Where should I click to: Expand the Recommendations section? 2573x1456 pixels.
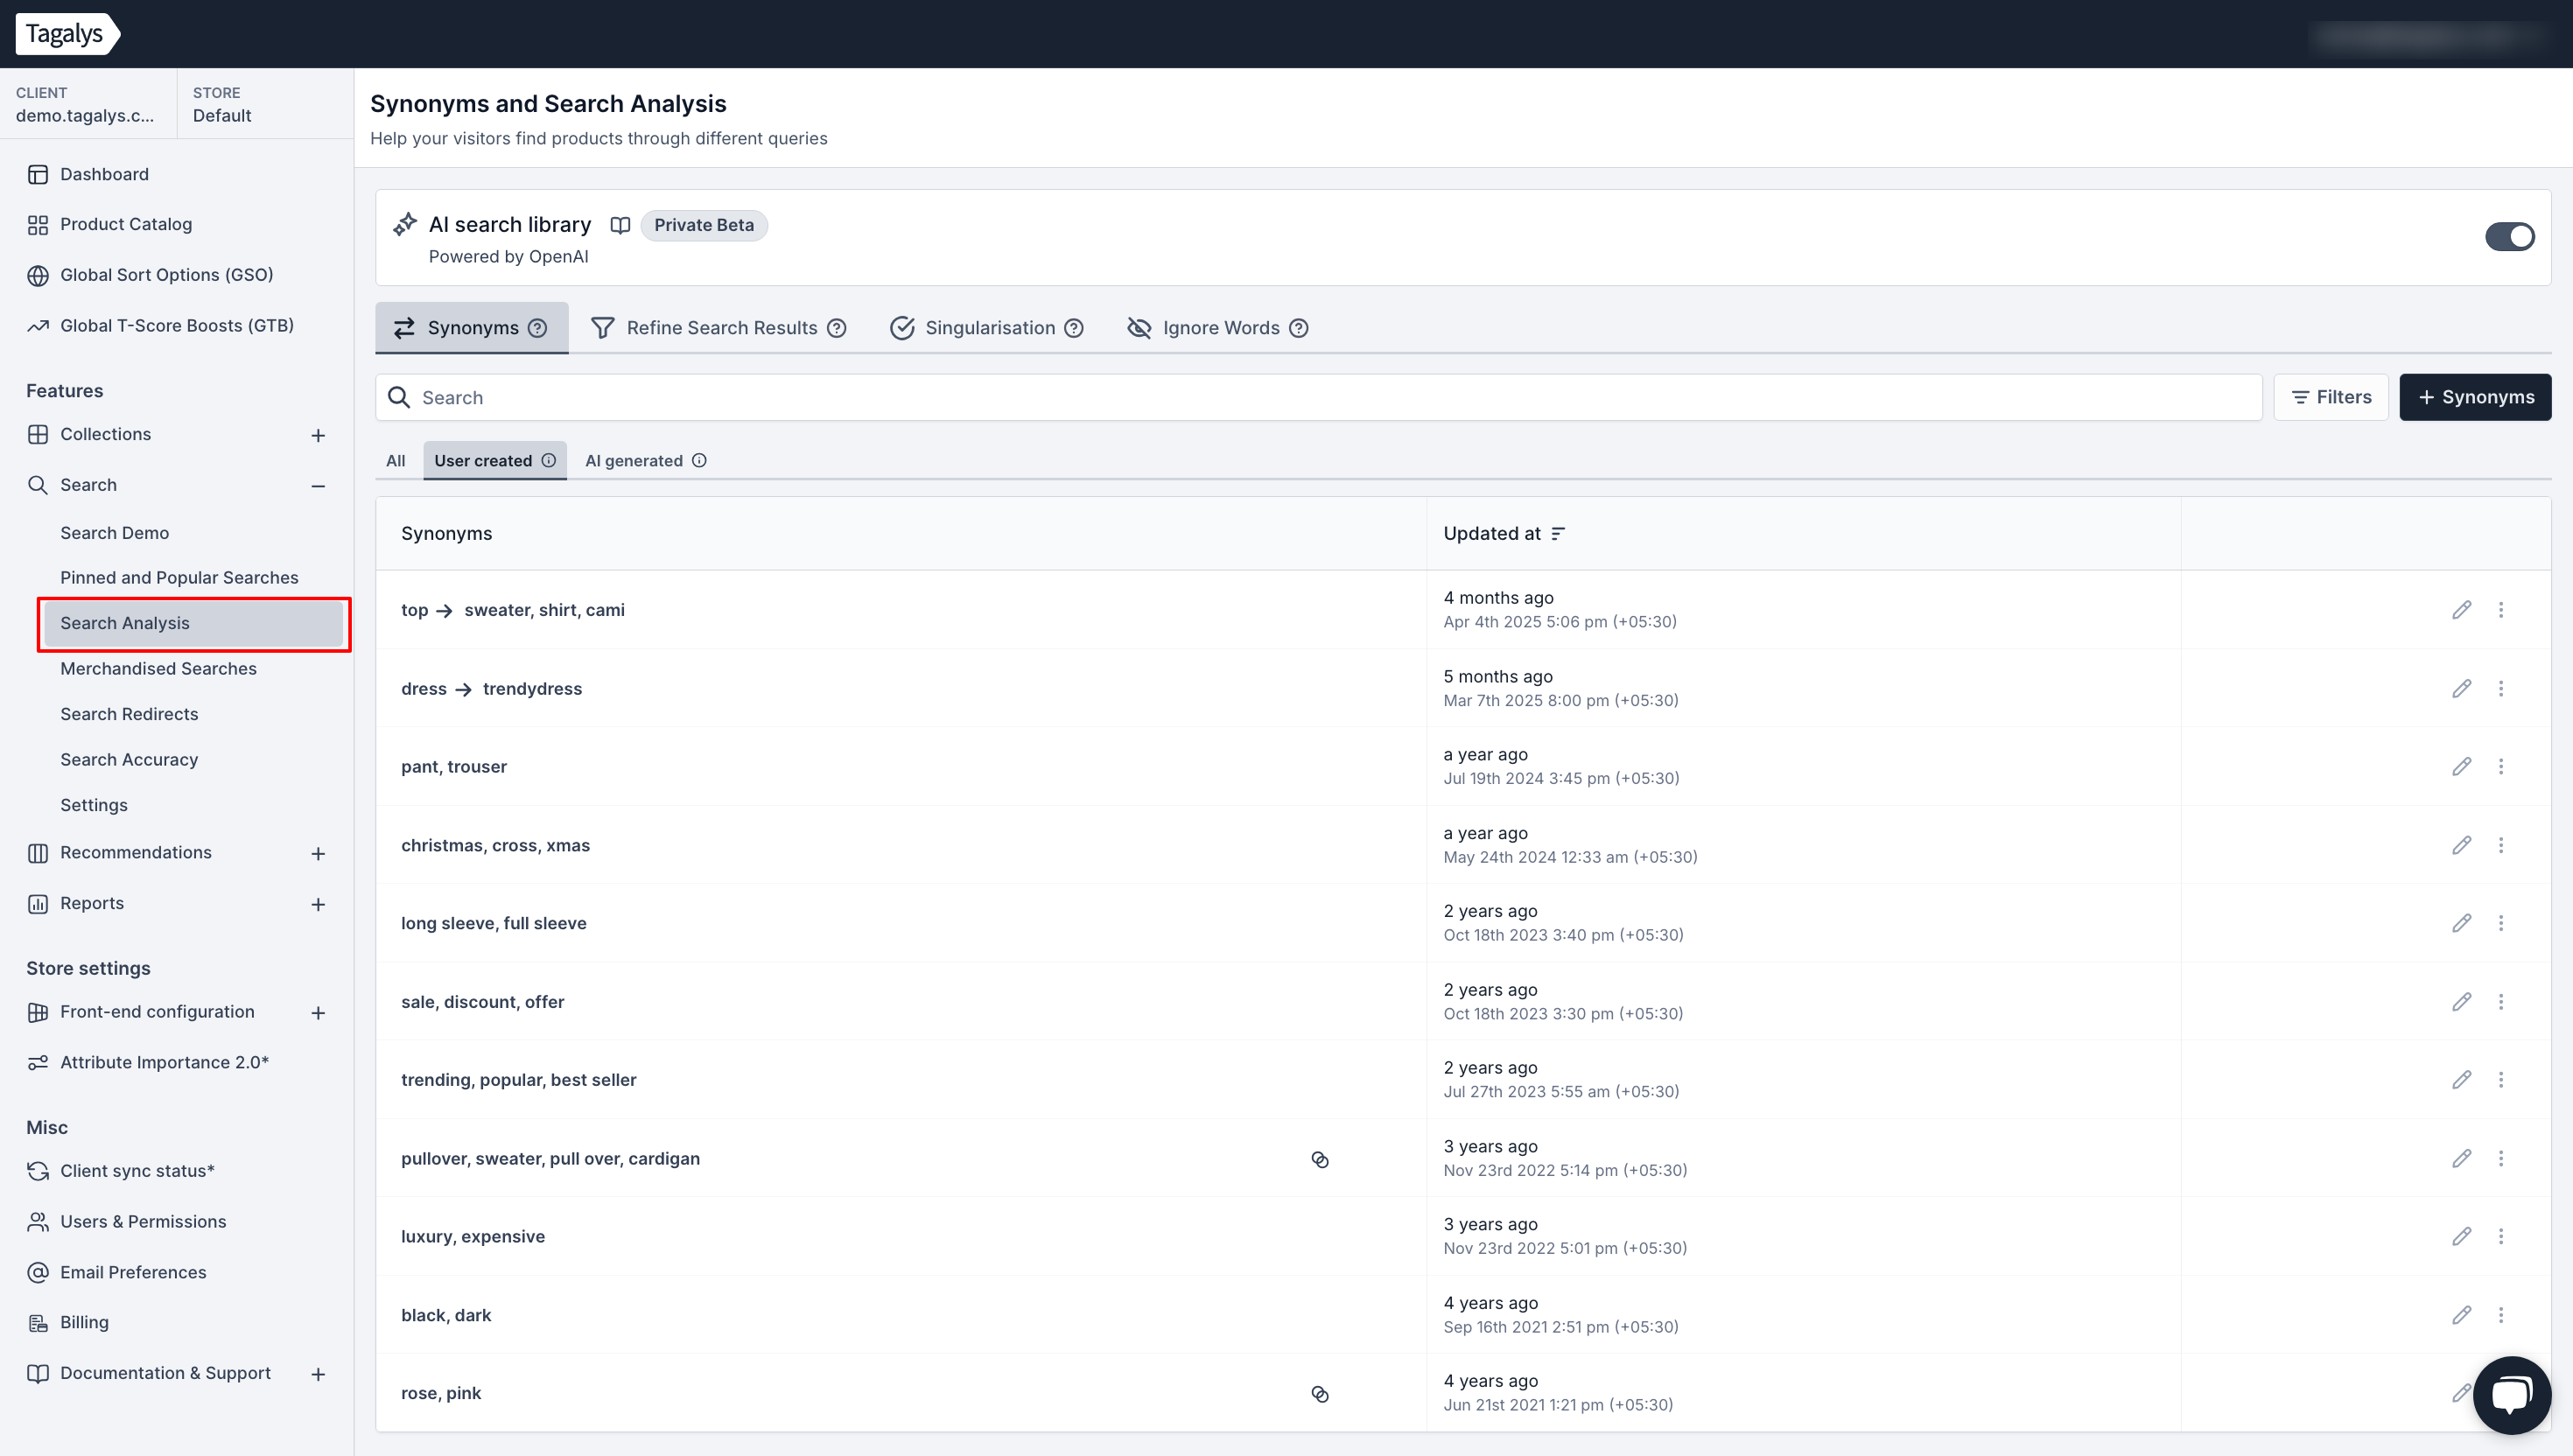click(x=318, y=854)
